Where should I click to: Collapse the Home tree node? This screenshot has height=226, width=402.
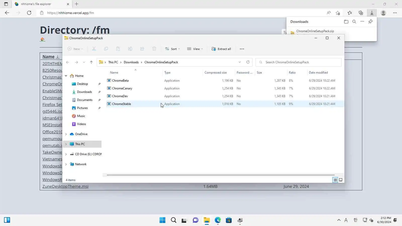(x=66, y=76)
